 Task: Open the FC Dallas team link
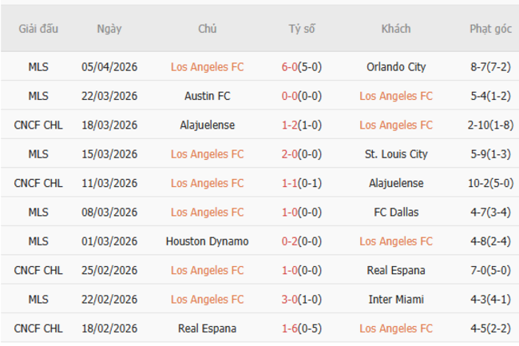[x=396, y=212]
